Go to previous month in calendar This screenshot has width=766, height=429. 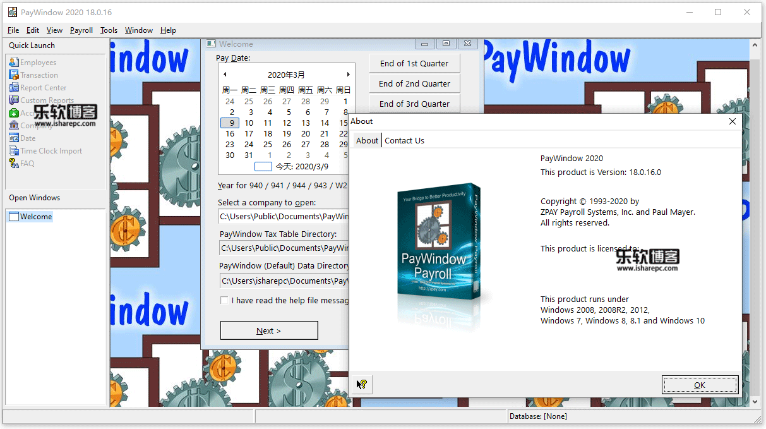click(x=225, y=75)
